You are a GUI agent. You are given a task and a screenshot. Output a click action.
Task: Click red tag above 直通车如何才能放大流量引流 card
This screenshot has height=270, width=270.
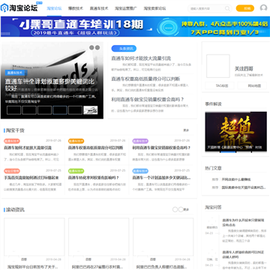[x=12, y=141]
